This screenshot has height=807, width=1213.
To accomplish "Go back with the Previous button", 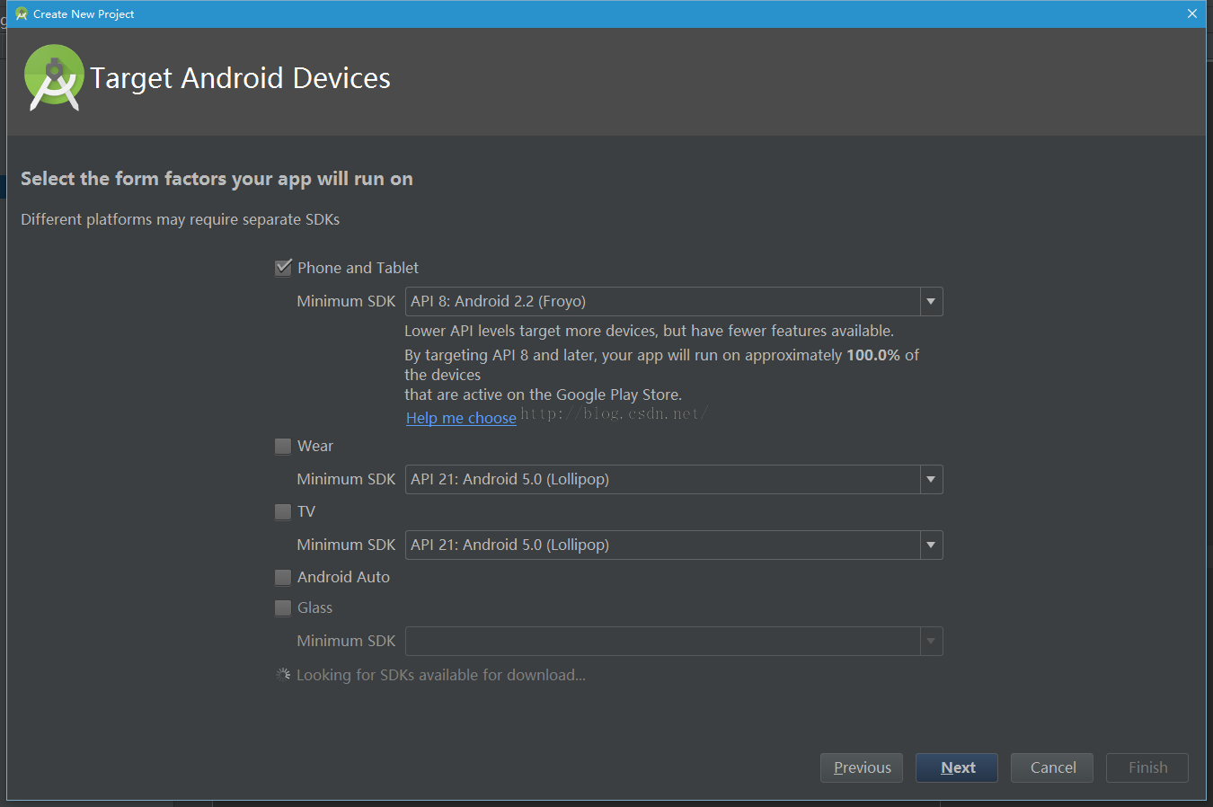I will (862, 767).
